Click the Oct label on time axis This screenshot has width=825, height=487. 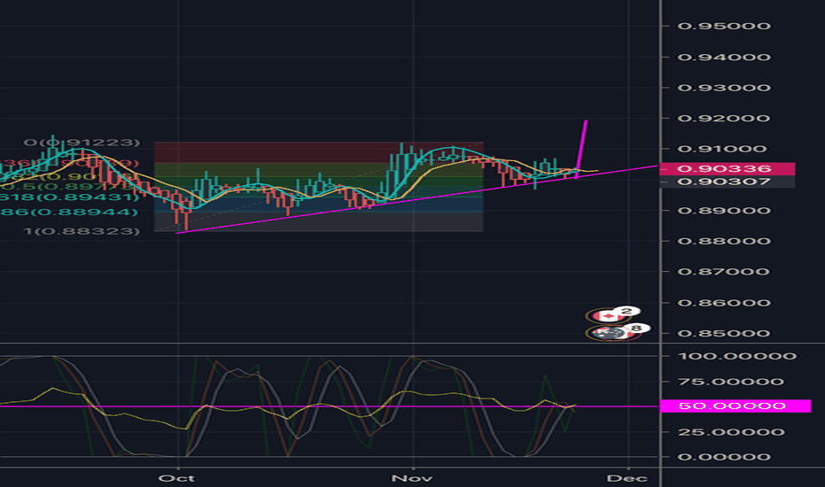click(180, 476)
